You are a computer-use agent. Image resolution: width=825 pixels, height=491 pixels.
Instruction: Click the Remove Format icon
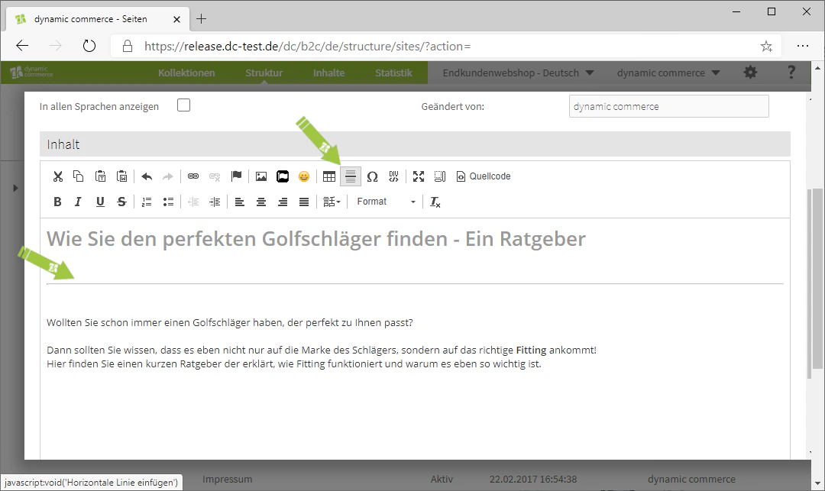tap(435, 202)
